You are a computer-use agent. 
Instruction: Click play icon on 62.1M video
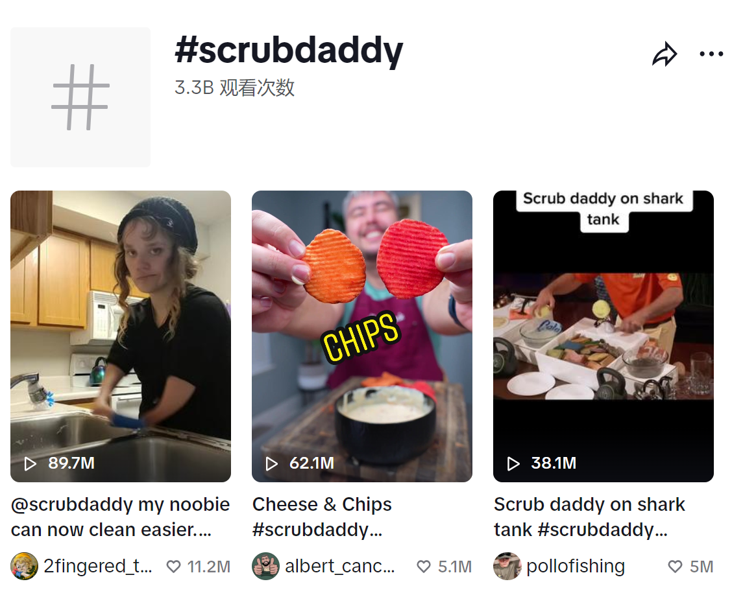point(272,463)
